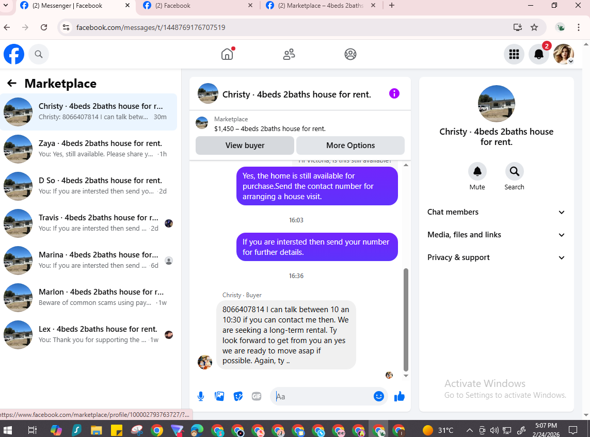Open the Zaya conversation
Image resolution: width=590 pixels, height=437 pixels.
point(88,149)
